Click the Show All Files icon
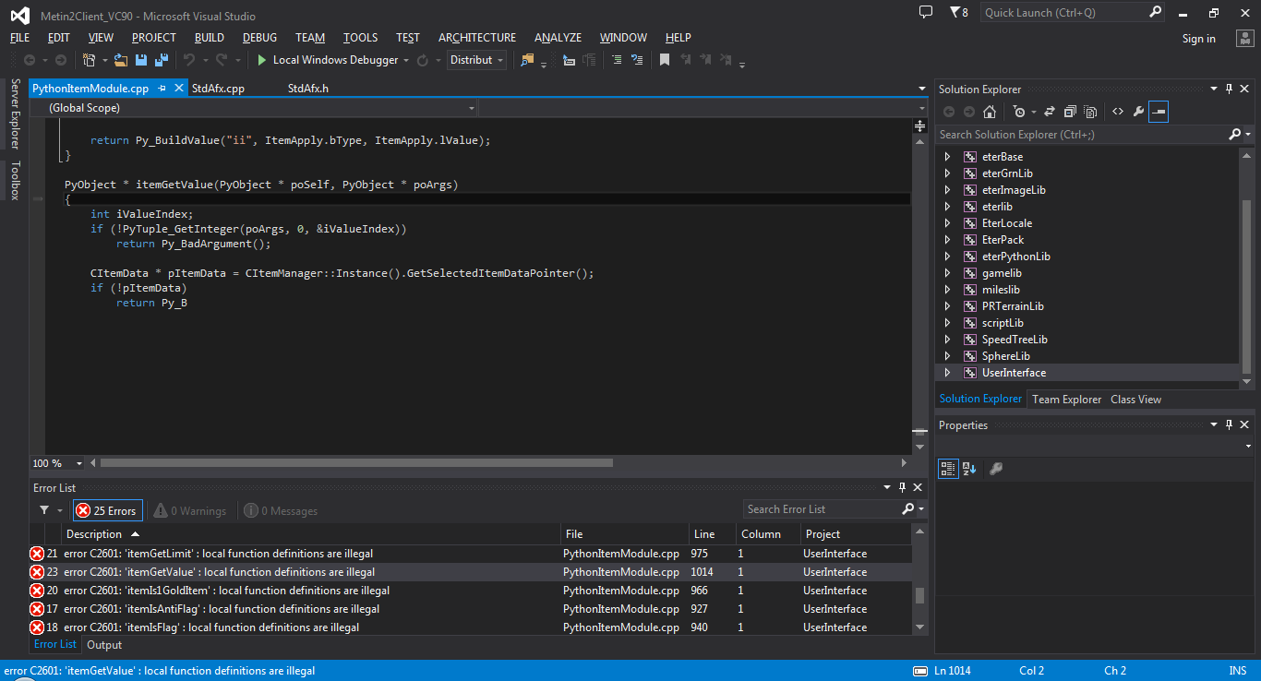 point(1090,112)
